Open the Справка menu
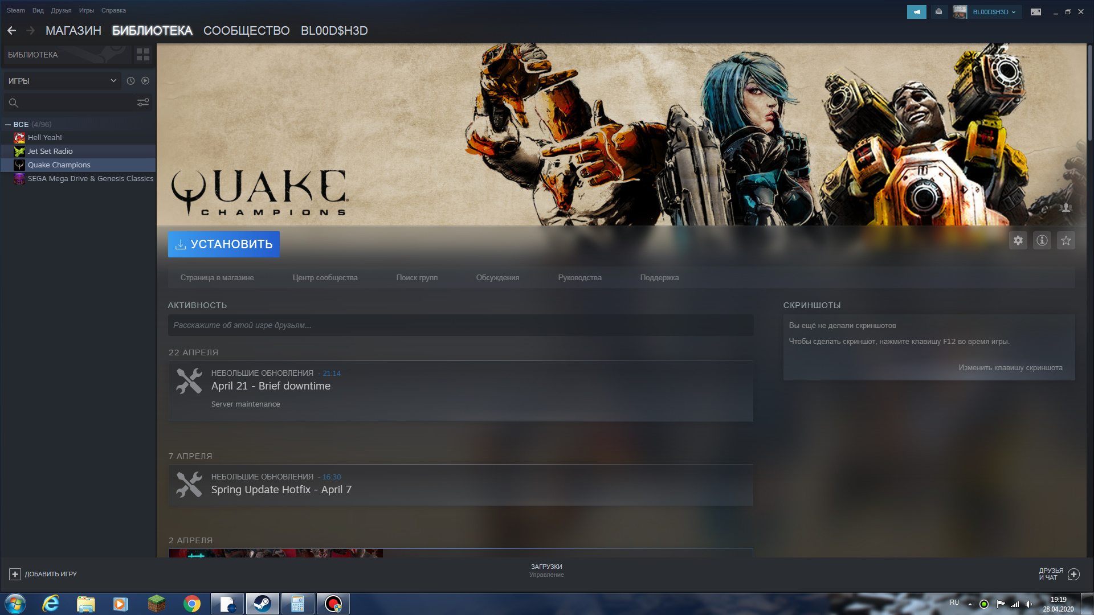Screen dimensions: 1094x615 coord(113,10)
